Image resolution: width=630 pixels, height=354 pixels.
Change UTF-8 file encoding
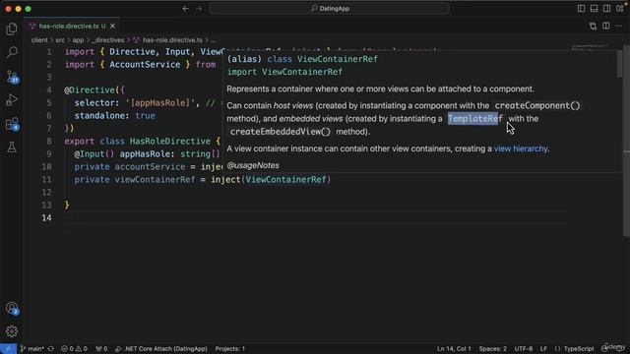point(523,349)
